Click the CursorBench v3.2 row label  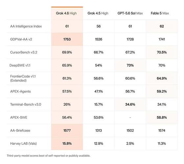[24, 52]
